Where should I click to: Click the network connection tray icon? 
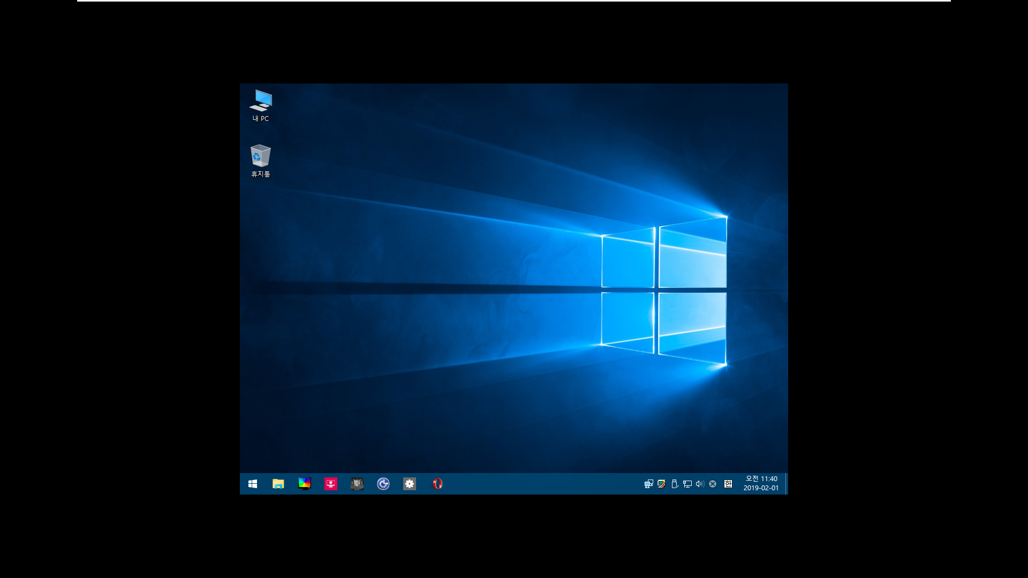point(687,484)
